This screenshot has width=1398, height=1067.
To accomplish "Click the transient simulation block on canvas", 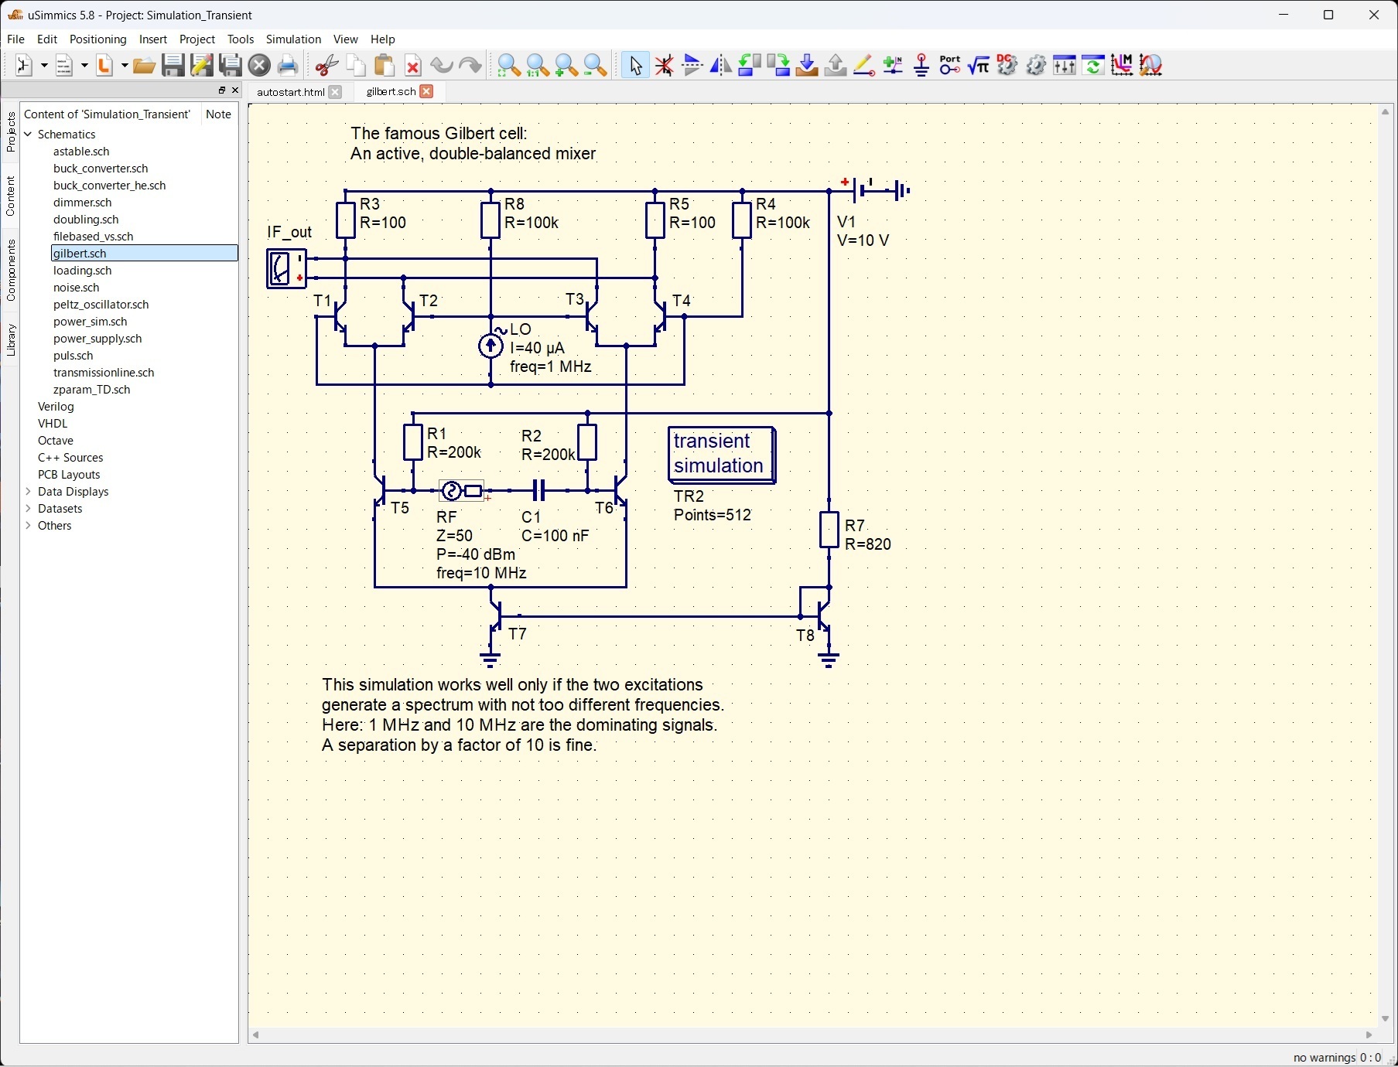I will (x=721, y=455).
